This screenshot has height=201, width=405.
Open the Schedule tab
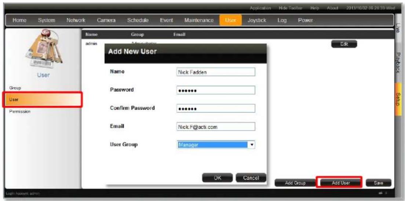click(x=138, y=20)
